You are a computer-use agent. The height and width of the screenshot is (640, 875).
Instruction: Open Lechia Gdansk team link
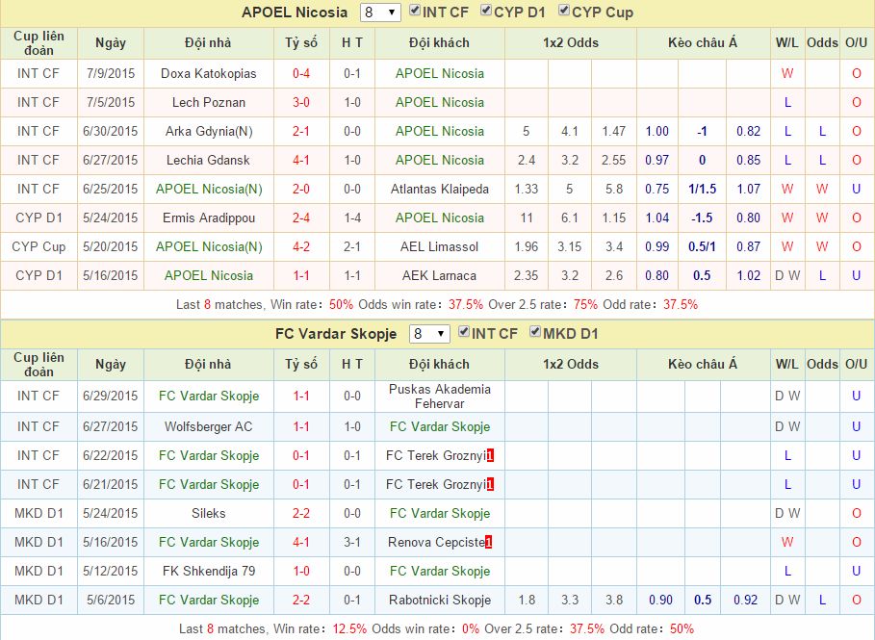[208, 161]
